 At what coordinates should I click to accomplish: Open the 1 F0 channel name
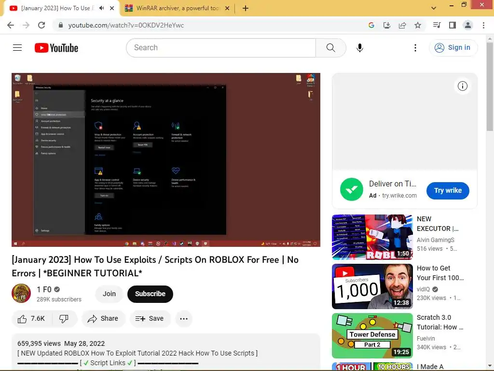click(x=44, y=289)
